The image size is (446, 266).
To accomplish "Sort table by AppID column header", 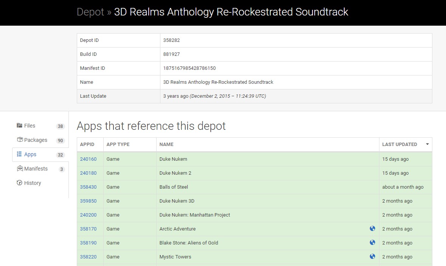I will coord(87,144).
